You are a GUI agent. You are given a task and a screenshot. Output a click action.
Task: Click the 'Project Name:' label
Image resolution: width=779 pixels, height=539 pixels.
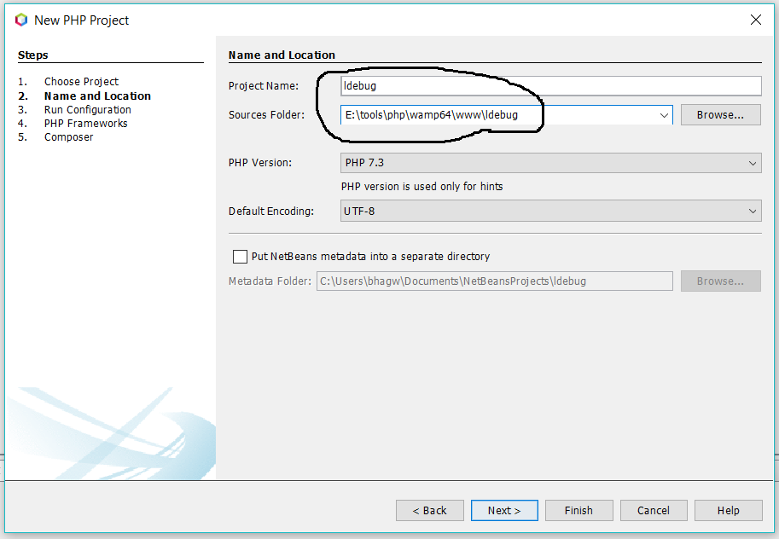[x=264, y=86]
